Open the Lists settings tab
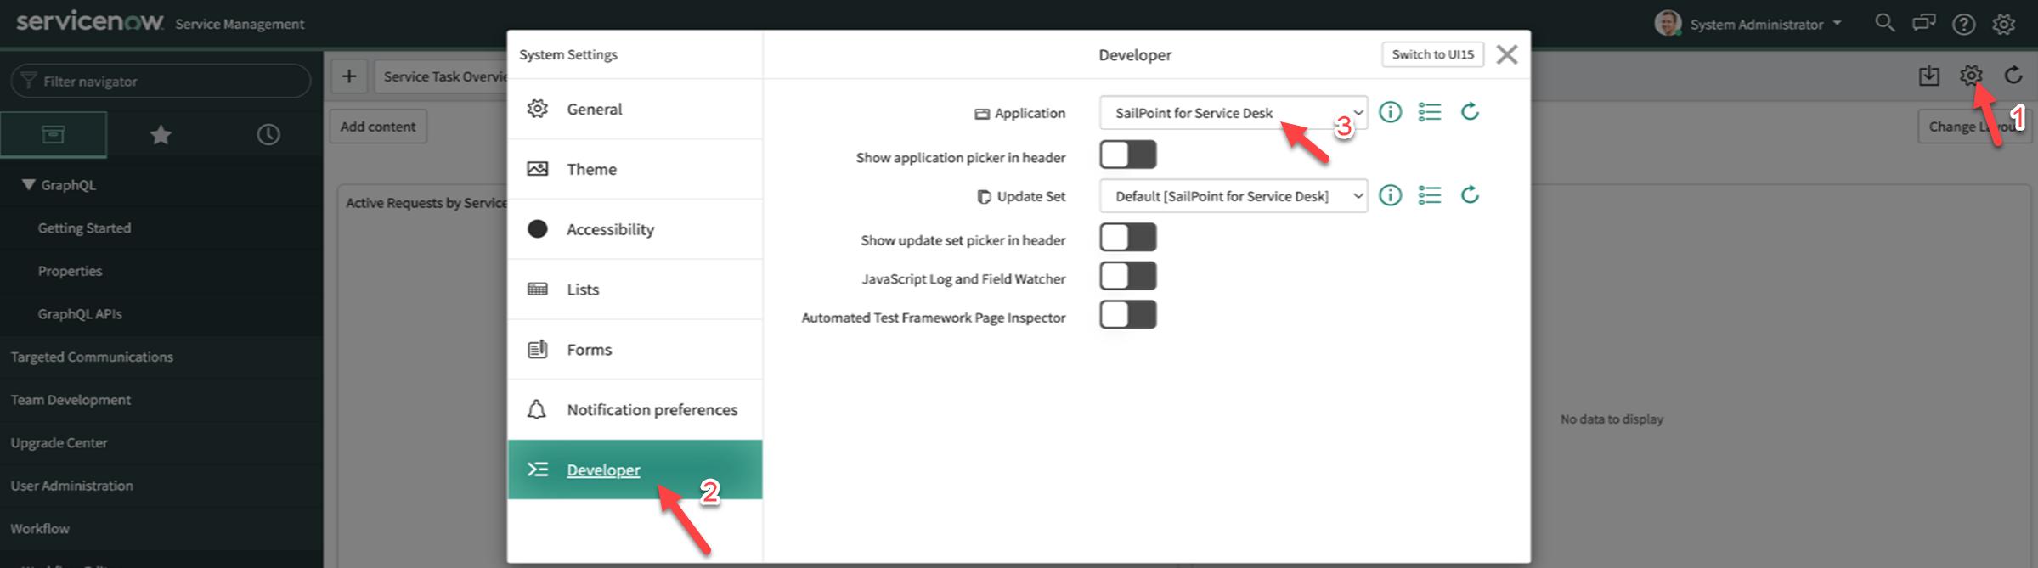Image resolution: width=2038 pixels, height=568 pixels. click(635, 290)
